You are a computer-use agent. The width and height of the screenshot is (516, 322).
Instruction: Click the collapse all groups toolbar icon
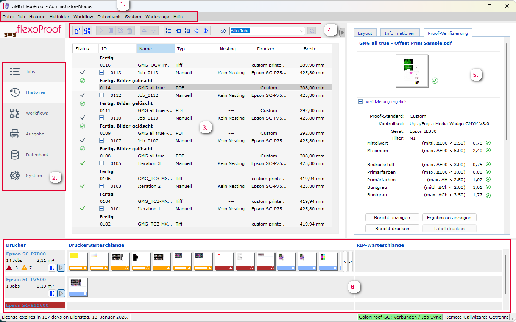point(168,31)
